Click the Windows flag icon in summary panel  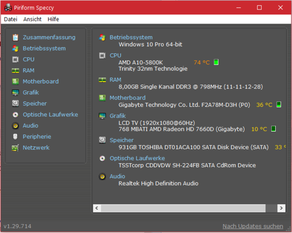tap(102, 38)
